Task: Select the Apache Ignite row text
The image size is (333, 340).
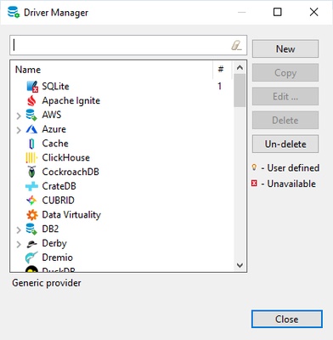Action: pyautogui.click(x=71, y=100)
